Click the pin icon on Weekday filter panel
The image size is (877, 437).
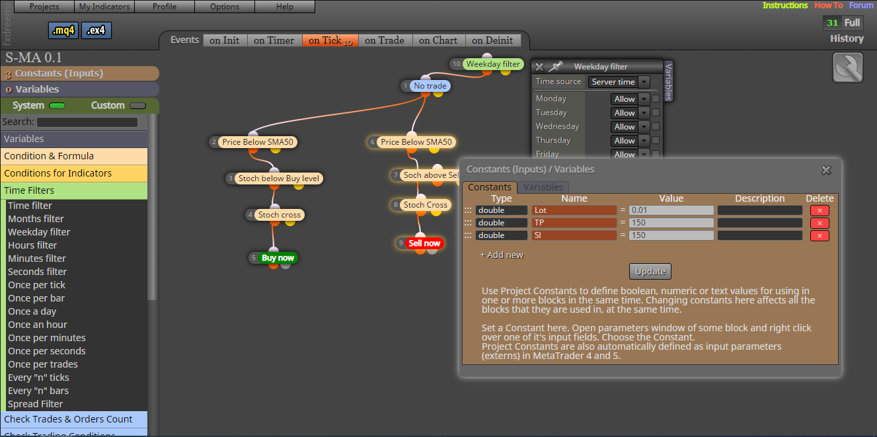click(x=555, y=67)
